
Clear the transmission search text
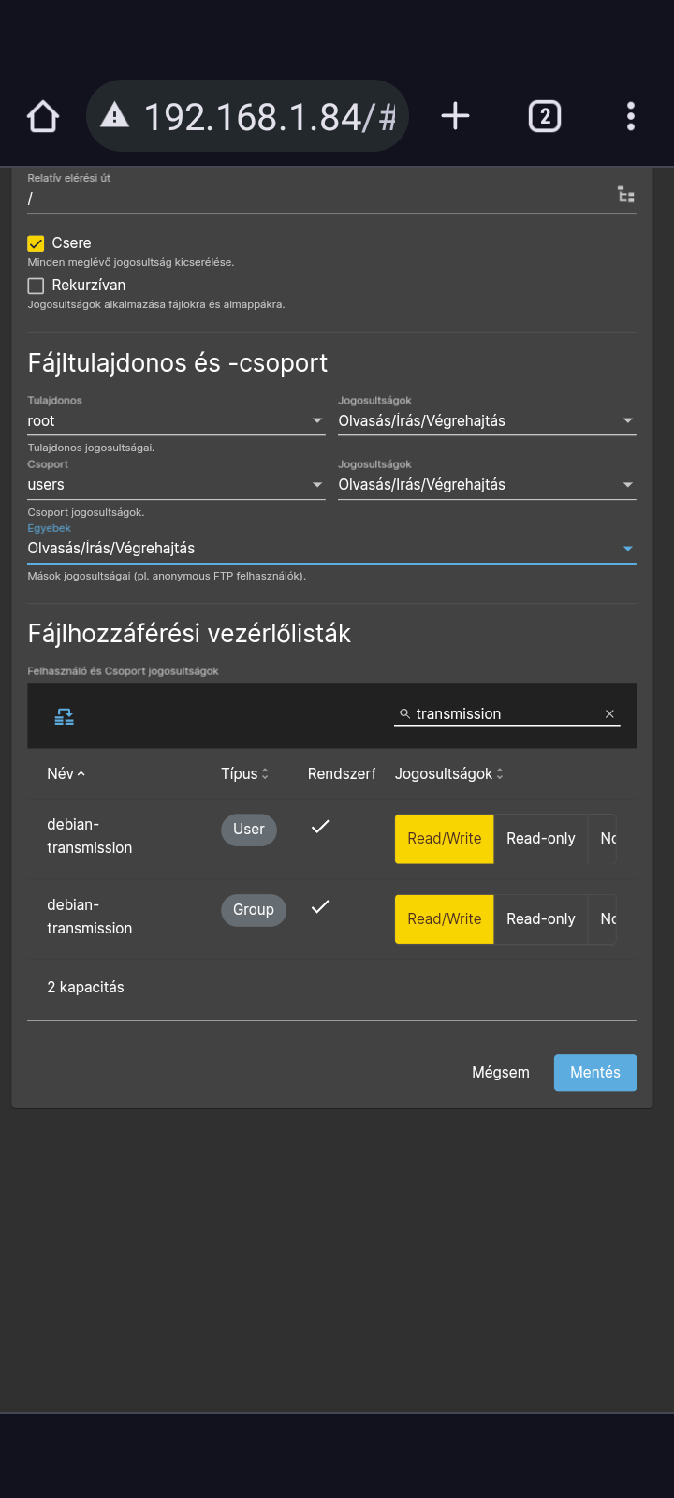[609, 713]
